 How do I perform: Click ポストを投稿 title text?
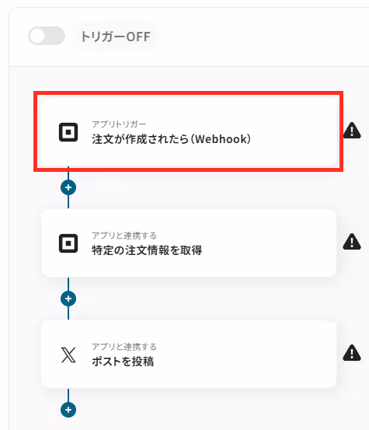click(123, 361)
